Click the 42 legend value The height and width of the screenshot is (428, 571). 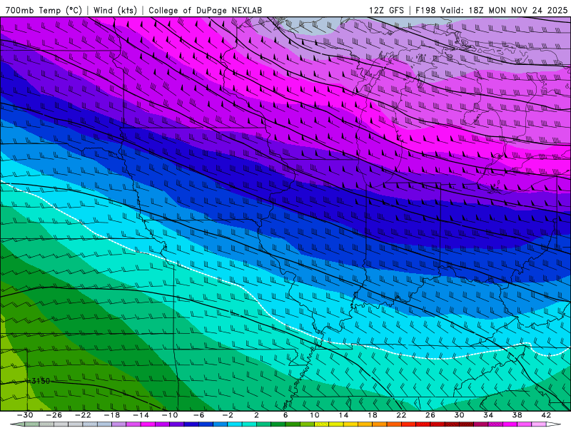(546, 415)
